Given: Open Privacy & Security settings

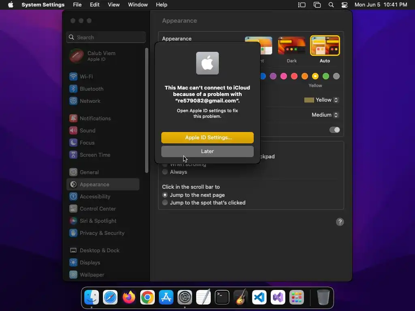Looking at the screenshot, I should [x=103, y=233].
